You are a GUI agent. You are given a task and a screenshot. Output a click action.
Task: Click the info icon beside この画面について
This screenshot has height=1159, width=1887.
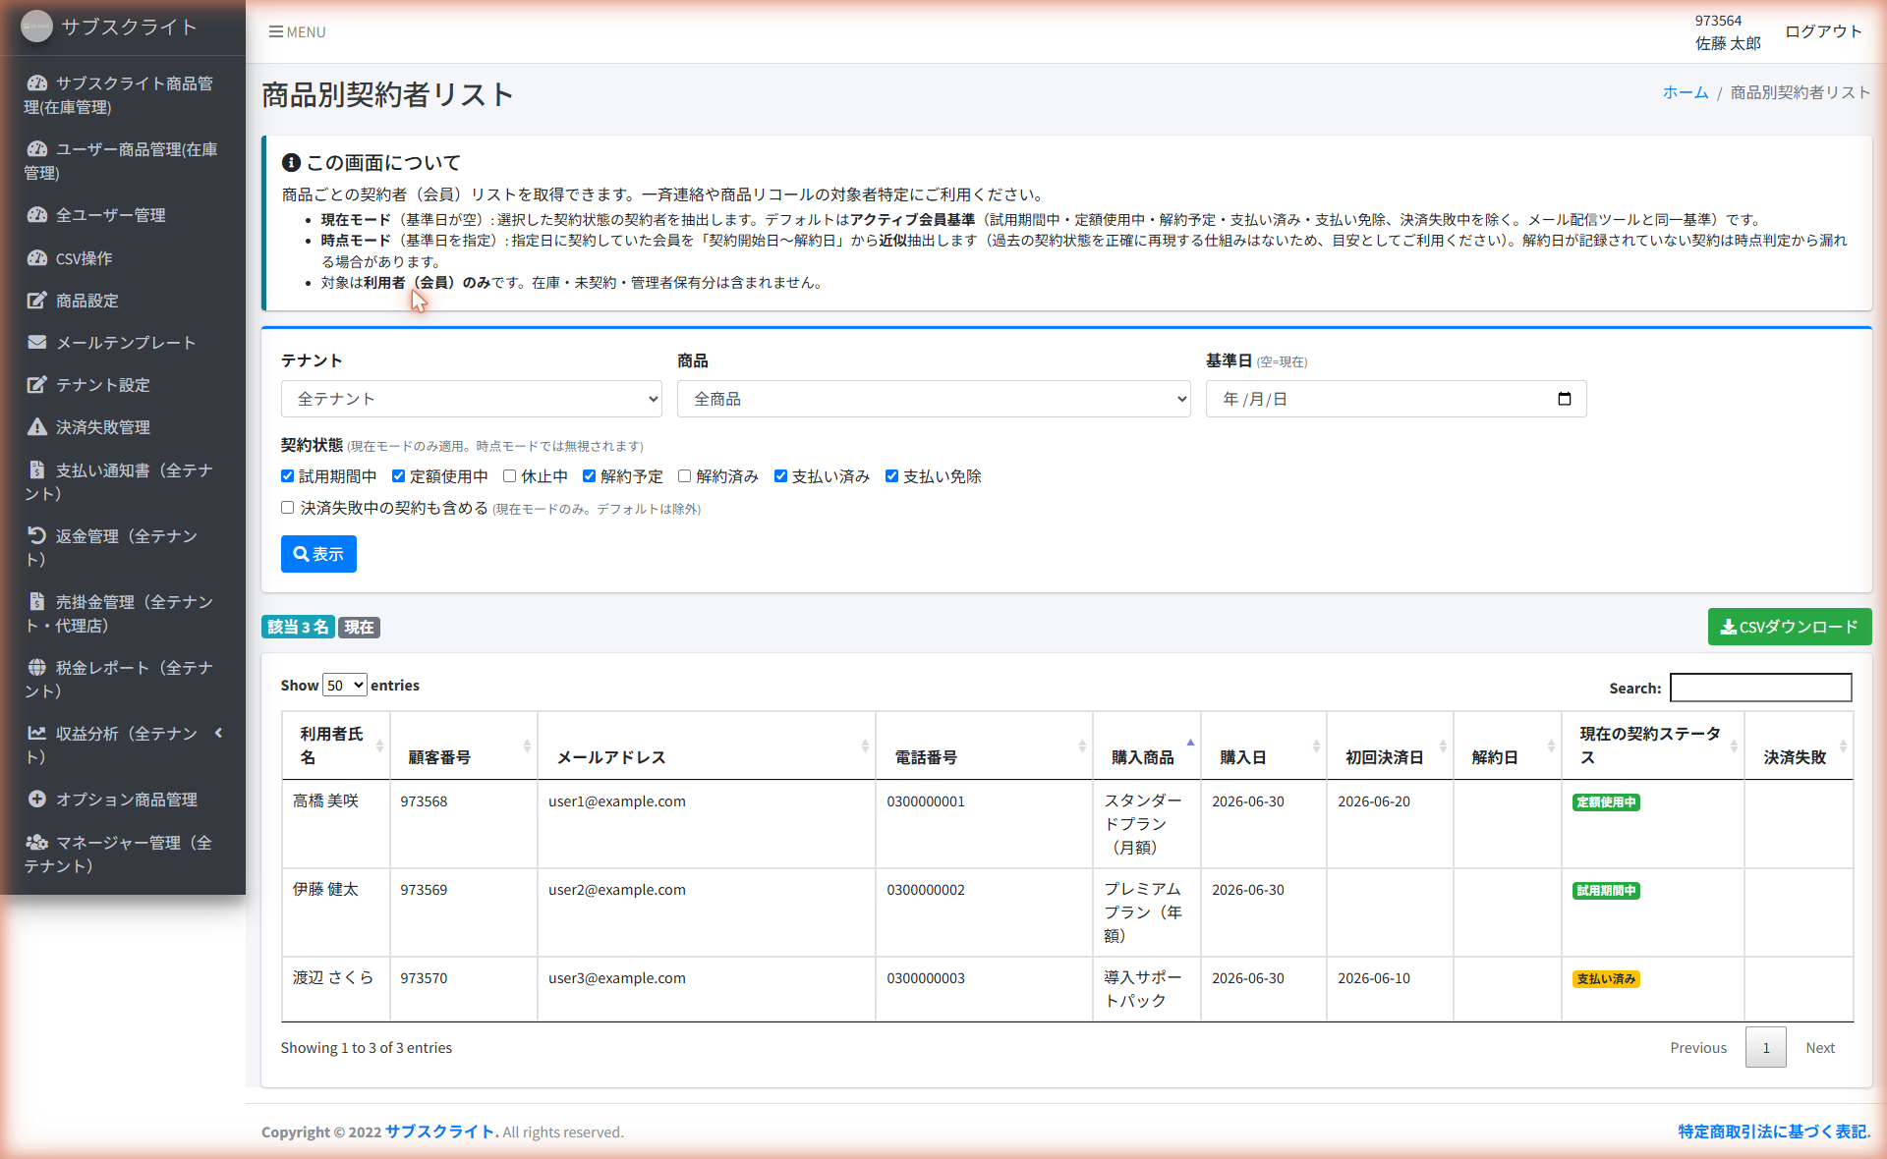tap(291, 163)
